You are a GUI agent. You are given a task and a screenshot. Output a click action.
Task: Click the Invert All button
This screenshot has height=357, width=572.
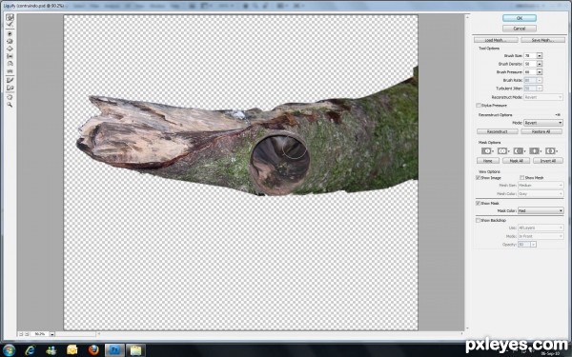click(548, 161)
